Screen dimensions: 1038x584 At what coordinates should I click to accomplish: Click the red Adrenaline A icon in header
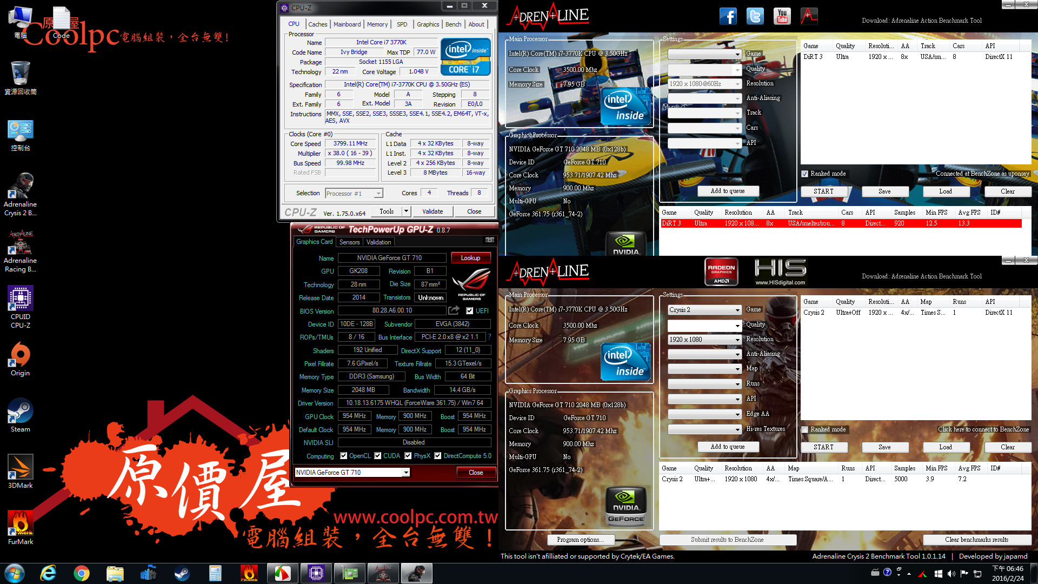click(x=809, y=16)
